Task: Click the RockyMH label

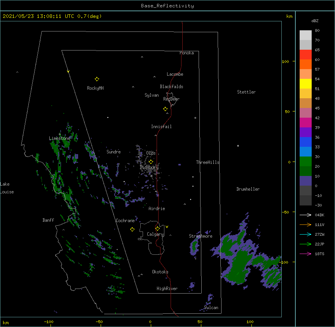Action: pyautogui.click(x=95, y=88)
